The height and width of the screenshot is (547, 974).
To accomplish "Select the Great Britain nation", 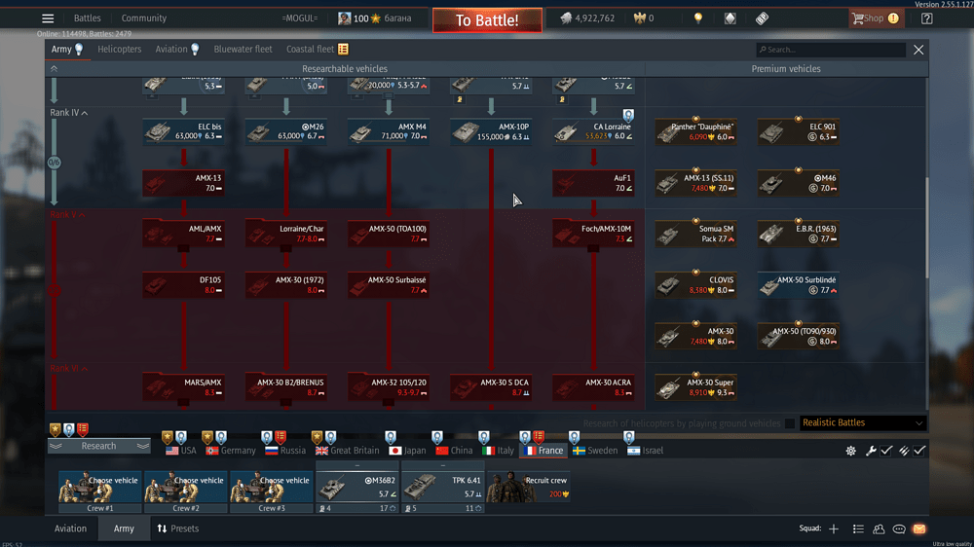I will click(x=348, y=451).
